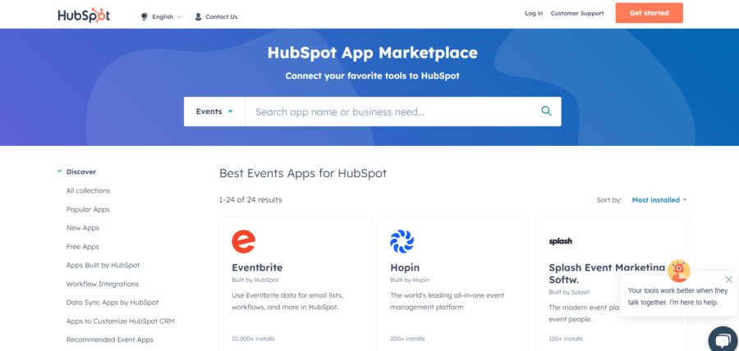Click the Contact Us link

click(x=222, y=16)
